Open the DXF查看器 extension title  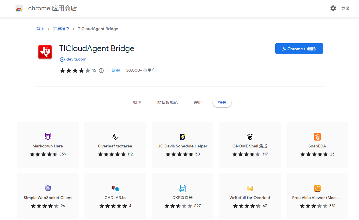tap(183, 198)
